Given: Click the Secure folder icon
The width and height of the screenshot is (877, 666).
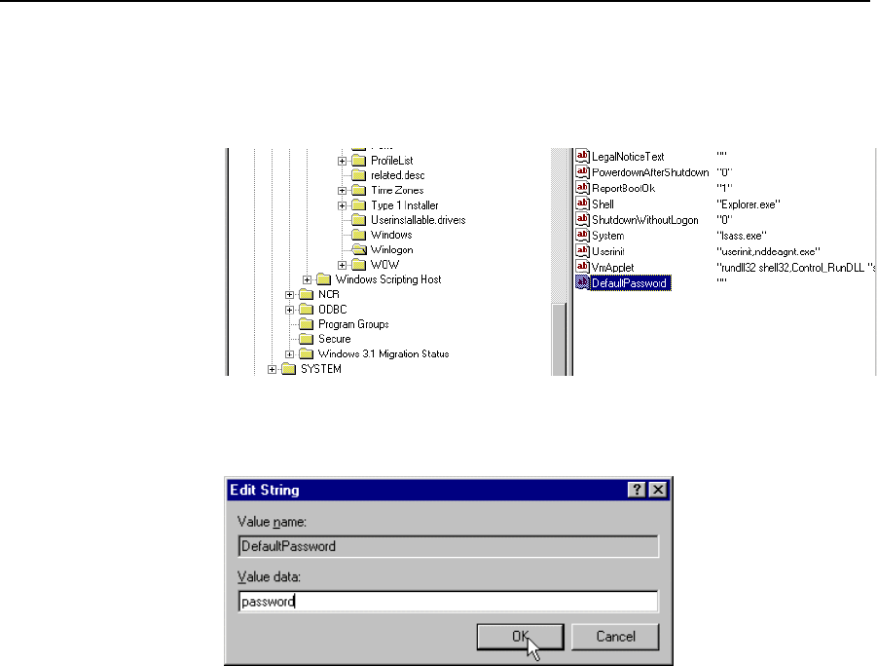Looking at the screenshot, I should pyautogui.click(x=306, y=339).
